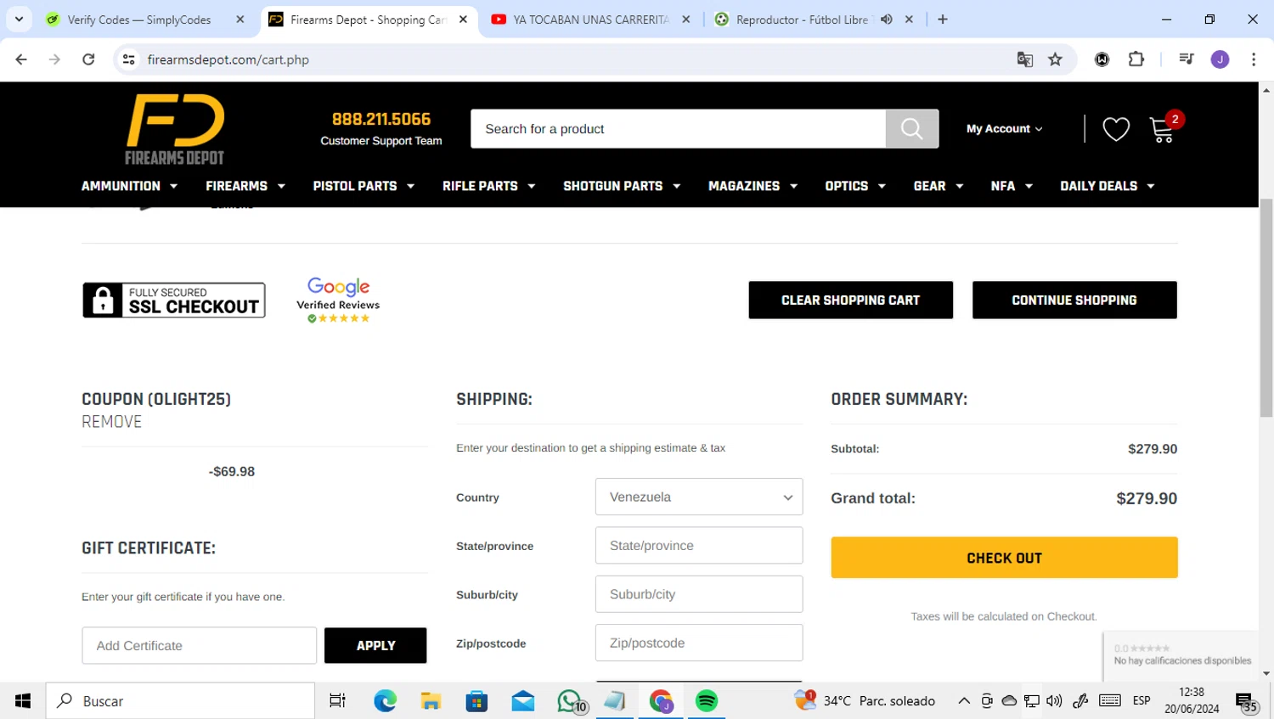Expand the Shotgun Parts menu
The image size is (1274, 719).
622,186
